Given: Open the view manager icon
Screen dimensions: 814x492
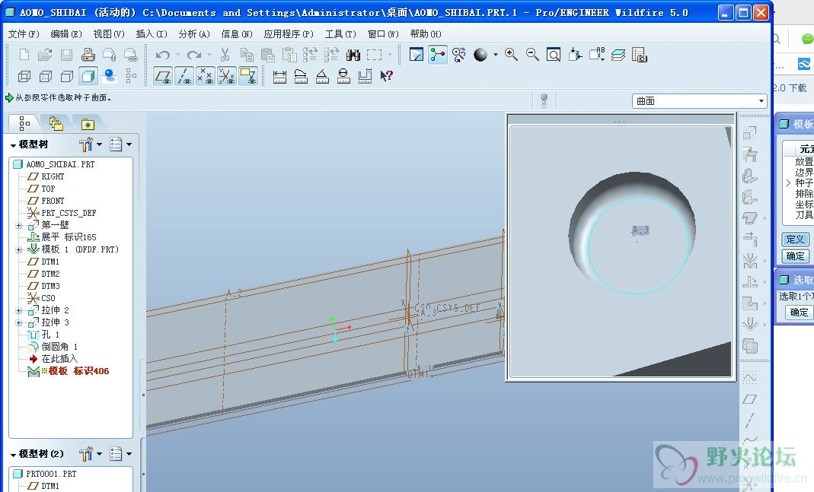Looking at the screenshot, I should (640, 55).
